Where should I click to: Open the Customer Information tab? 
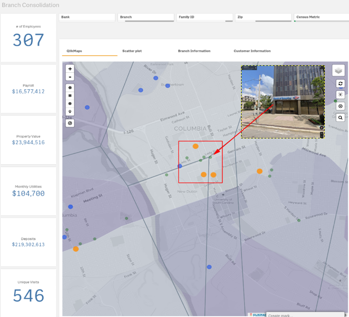click(252, 51)
